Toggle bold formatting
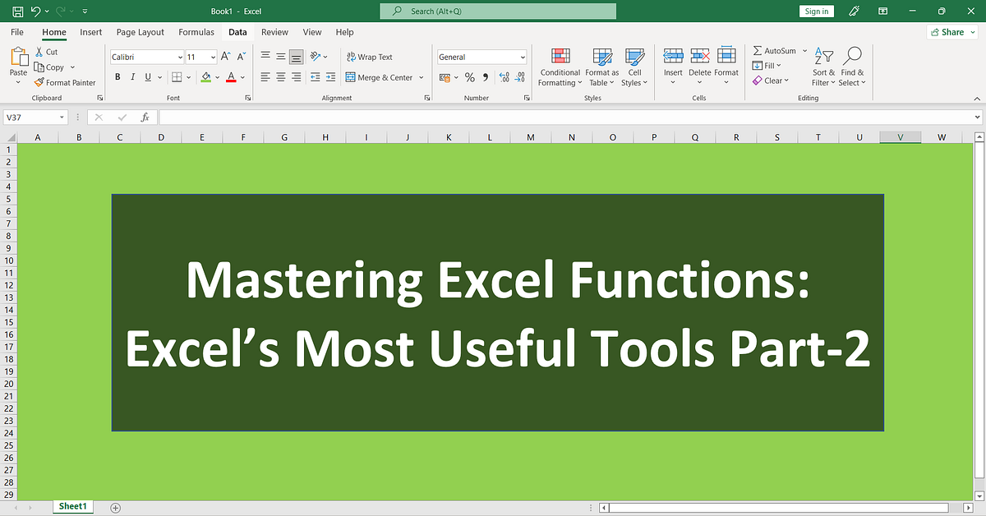 tap(117, 76)
